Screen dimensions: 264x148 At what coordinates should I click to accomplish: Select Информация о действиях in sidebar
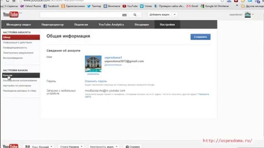17,42
